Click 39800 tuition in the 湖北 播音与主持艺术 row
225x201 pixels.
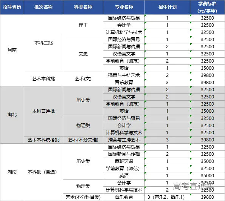(207, 140)
